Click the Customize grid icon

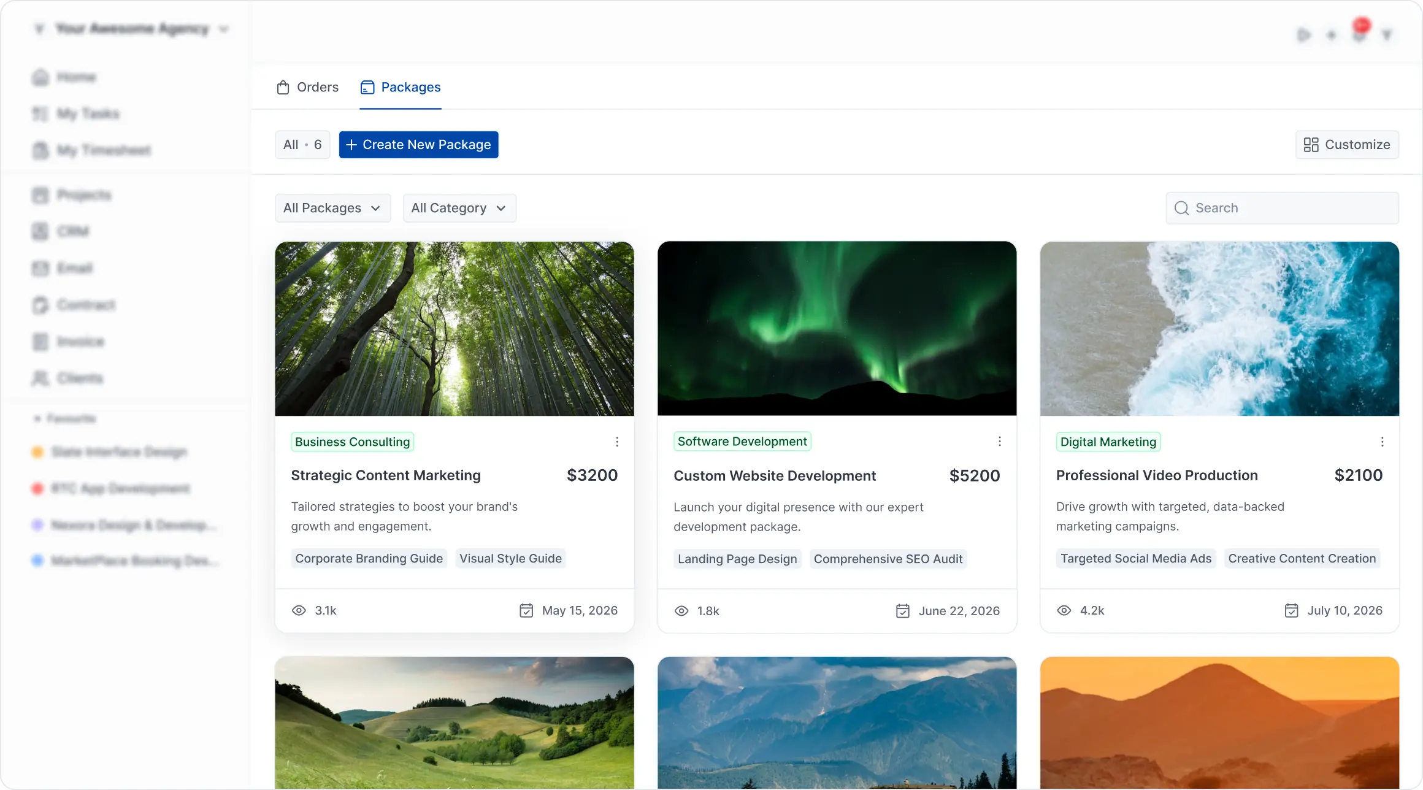pyautogui.click(x=1311, y=145)
